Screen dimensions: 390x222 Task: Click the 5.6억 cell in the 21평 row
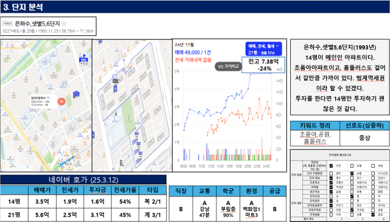42,215
